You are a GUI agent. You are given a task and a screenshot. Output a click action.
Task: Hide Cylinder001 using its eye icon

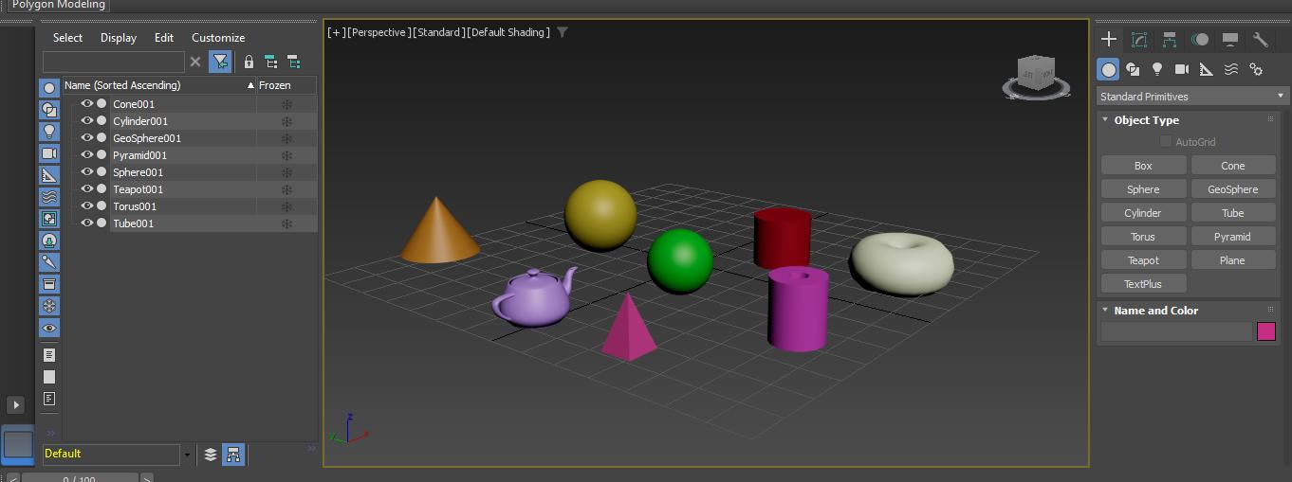tap(87, 121)
